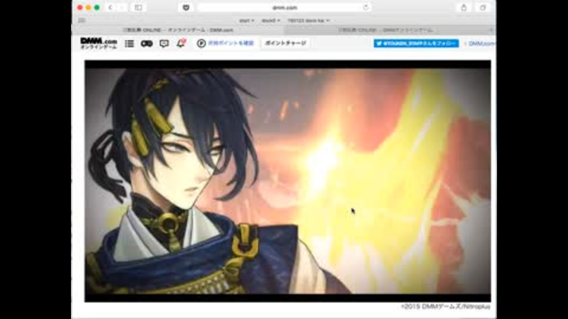The width and height of the screenshot is (568, 319).
Task: Click the game animation canvas
Action: (288, 181)
